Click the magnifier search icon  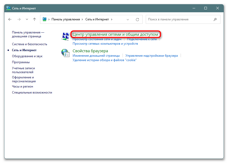[215, 19]
